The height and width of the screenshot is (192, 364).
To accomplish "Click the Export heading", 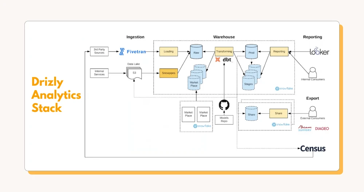I will pyautogui.click(x=312, y=98).
